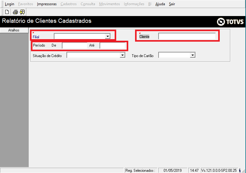
Task: Focus the Cliente input field
Action: 187,36
